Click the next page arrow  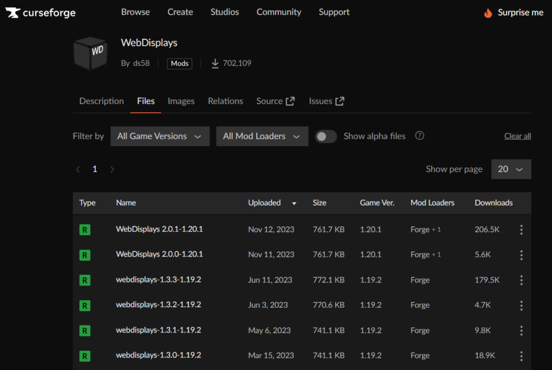[x=112, y=169]
